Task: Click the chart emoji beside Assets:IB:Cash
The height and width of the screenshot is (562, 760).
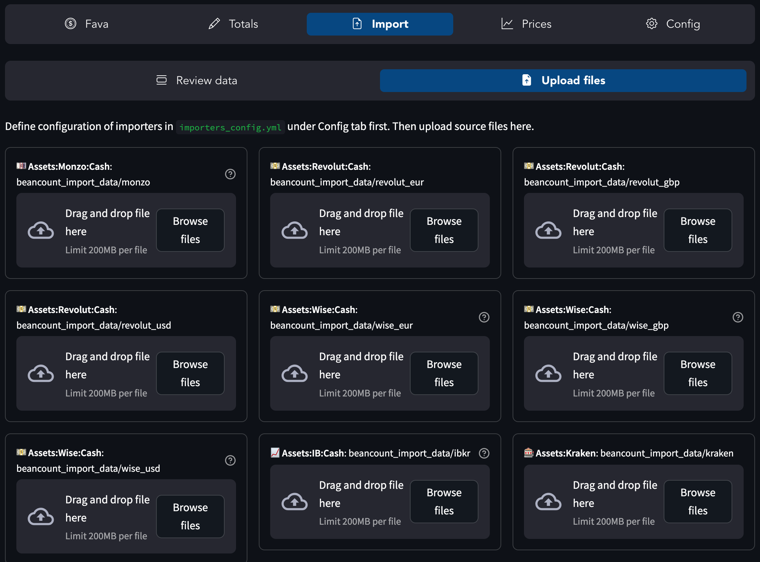Action: (x=275, y=453)
